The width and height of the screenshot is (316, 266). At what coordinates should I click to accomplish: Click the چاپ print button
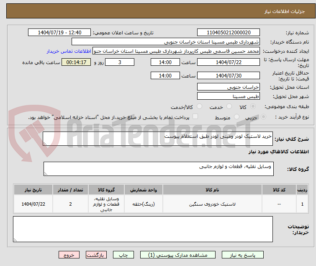(123, 255)
